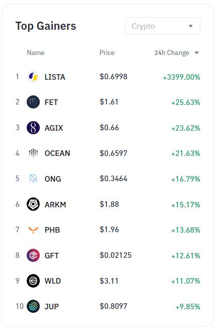220x329 pixels.
Task: Click the LISTA coin logo icon
Action: click(x=33, y=77)
